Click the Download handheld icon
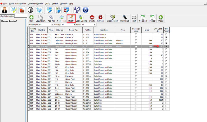The width and height of the screenshot is (207, 122). tap(124, 17)
